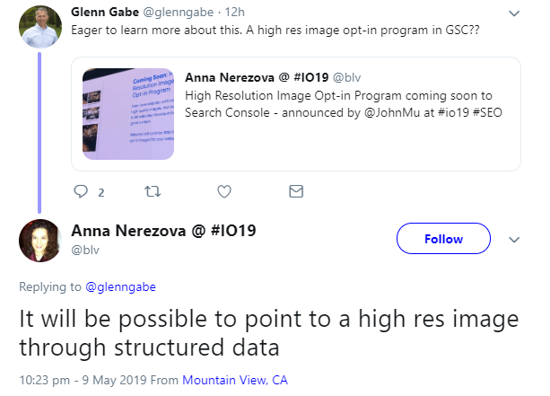
Task: Click the envelope direct message icon
Action: [295, 191]
